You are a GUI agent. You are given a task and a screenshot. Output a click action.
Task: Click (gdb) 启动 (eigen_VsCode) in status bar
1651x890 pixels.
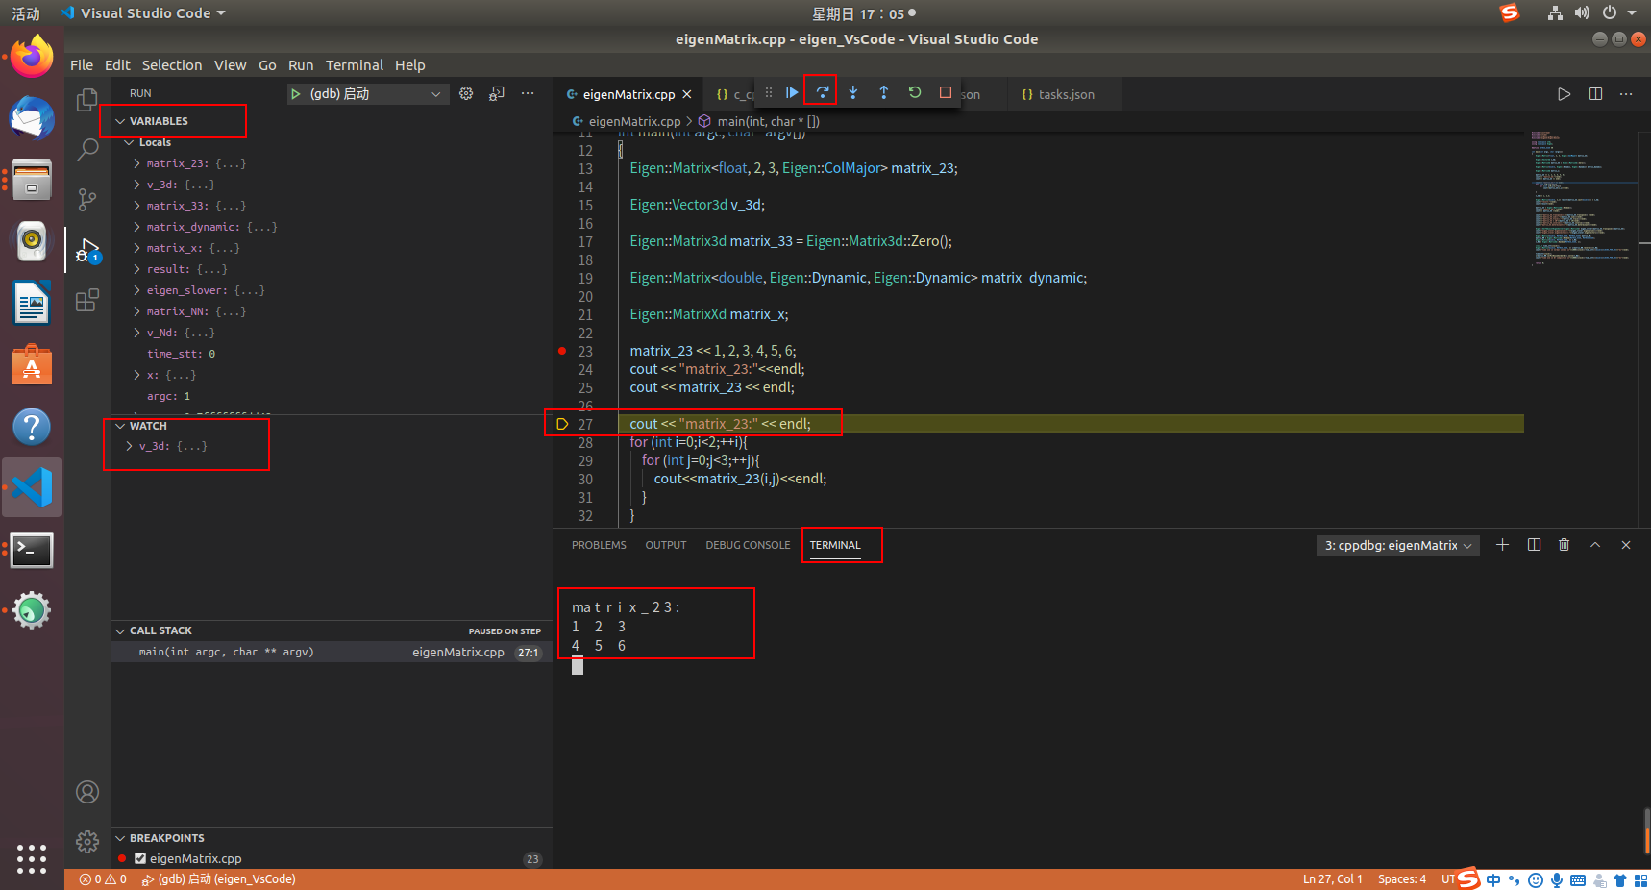pyautogui.click(x=219, y=879)
